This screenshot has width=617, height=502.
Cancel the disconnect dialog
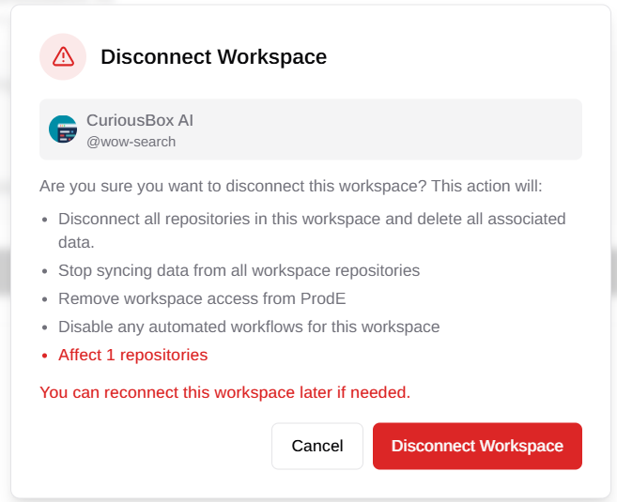317,447
